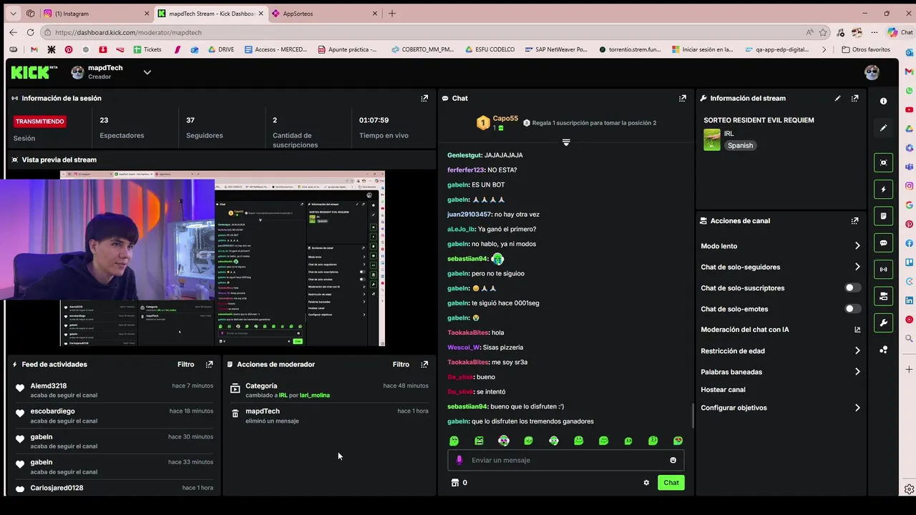This screenshot has width=916, height=515.
Task: Toggle the broadcast signal widget icon in sidebar
Action: (x=883, y=270)
